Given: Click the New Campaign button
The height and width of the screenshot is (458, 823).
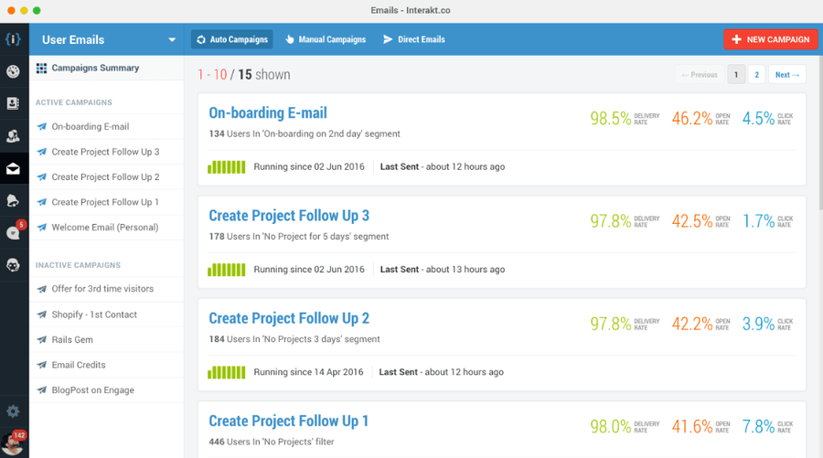Looking at the screenshot, I should pyautogui.click(x=771, y=39).
